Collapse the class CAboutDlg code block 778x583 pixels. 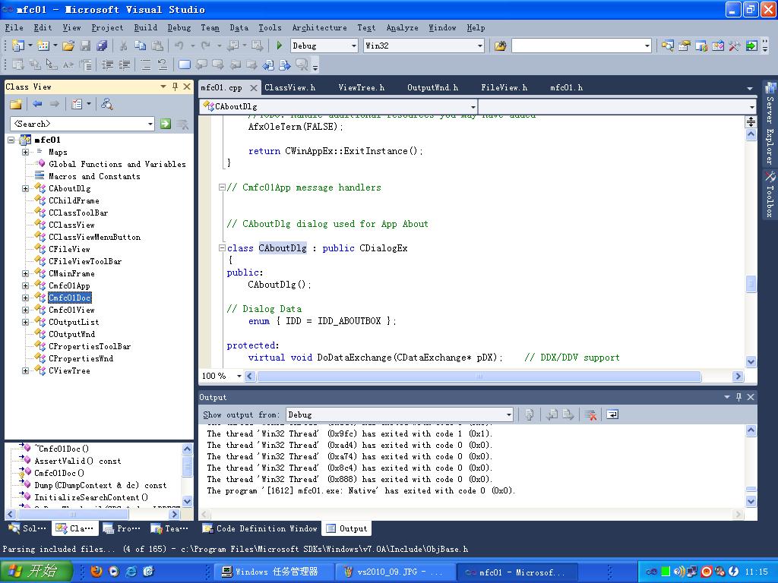[223, 248]
